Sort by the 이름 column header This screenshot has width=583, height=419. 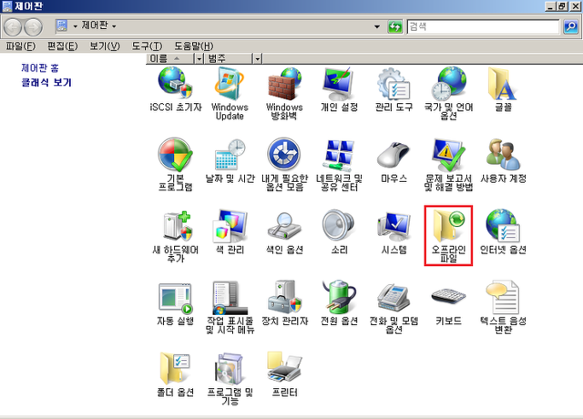(170, 58)
